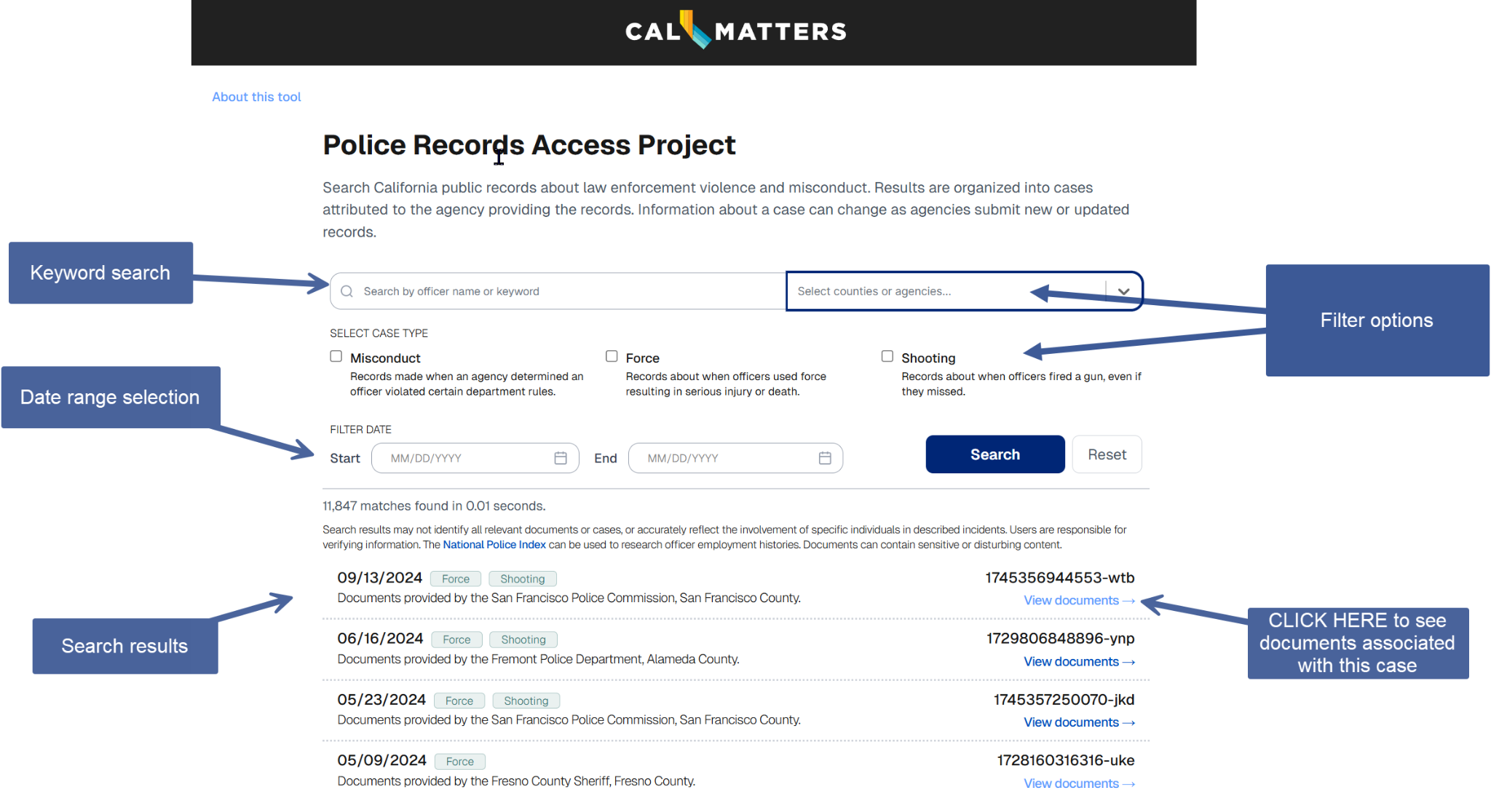The image size is (1491, 801).
Task: Open the Start date calendar icon
Action: point(560,458)
